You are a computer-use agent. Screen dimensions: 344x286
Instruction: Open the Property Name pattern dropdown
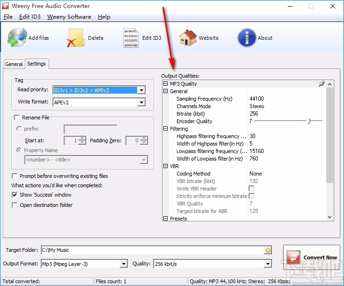click(144, 160)
